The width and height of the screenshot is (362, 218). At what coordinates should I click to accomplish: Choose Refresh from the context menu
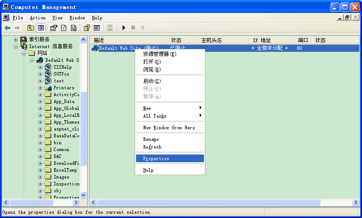(170, 147)
